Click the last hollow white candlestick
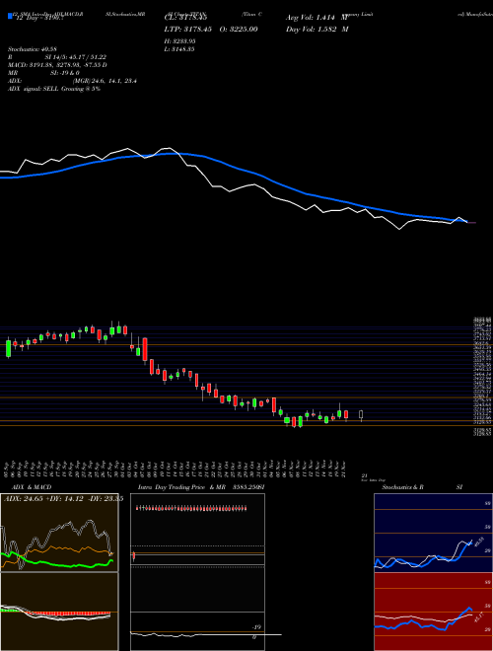This screenshot has width=493, height=651. click(x=361, y=415)
